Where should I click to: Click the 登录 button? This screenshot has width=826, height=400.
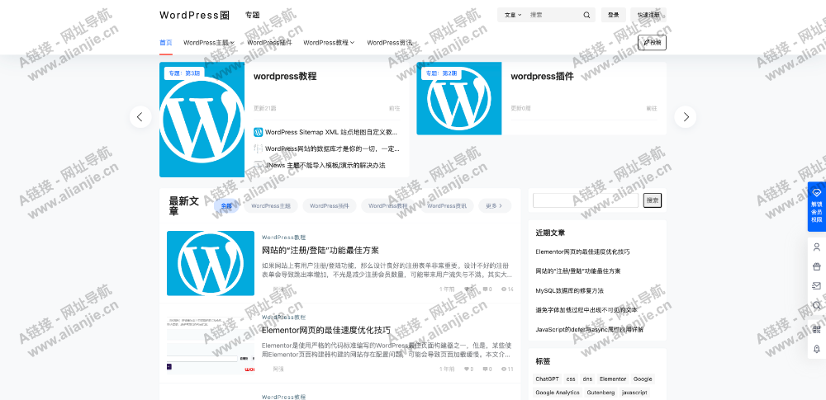[x=613, y=16]
